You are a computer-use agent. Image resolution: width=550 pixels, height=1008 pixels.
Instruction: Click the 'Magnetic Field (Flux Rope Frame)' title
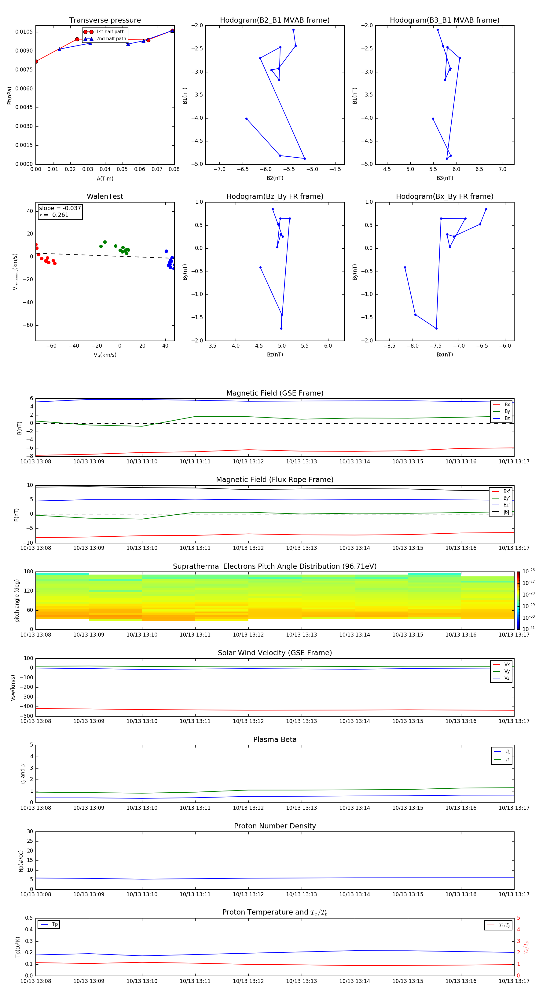click(275, 480)
